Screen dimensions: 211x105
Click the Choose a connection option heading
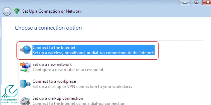[48, 28]
